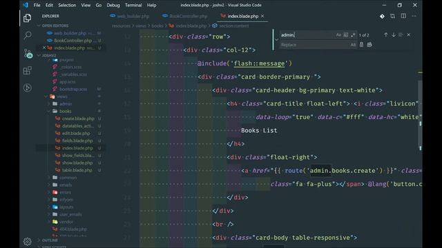Open the Edit menu
Image resolution: width=442 pixels, height=248 pixels.
pos(49,5)
